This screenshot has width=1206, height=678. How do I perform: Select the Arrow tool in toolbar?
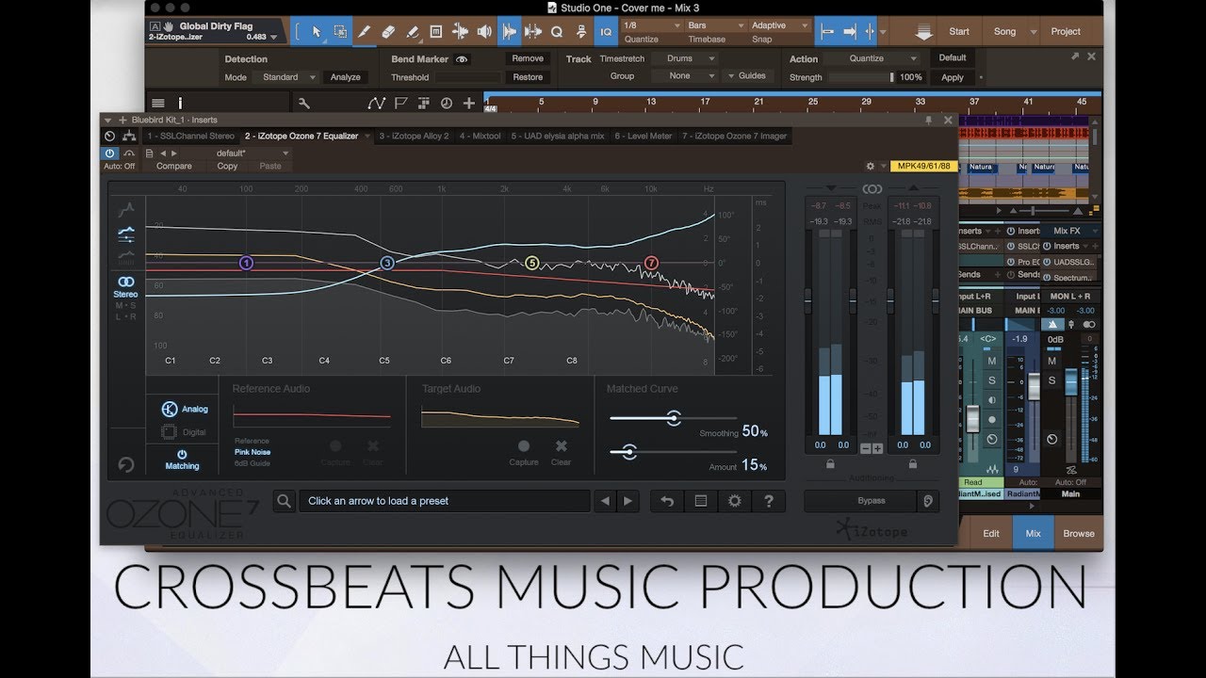point(317,32)
